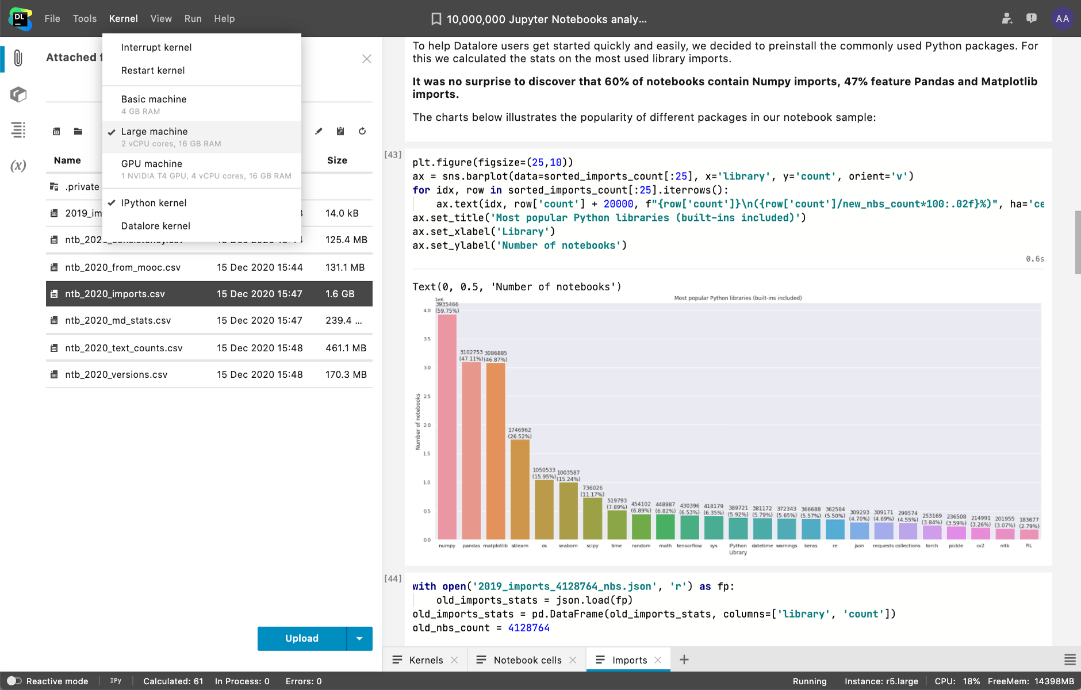Click the pencil rename icon

(x=319, y=132)
